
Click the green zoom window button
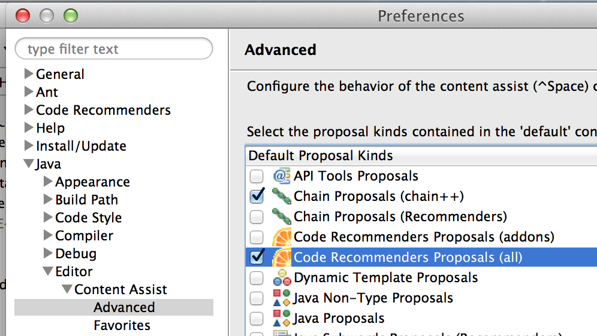click(x=71, y=16)
